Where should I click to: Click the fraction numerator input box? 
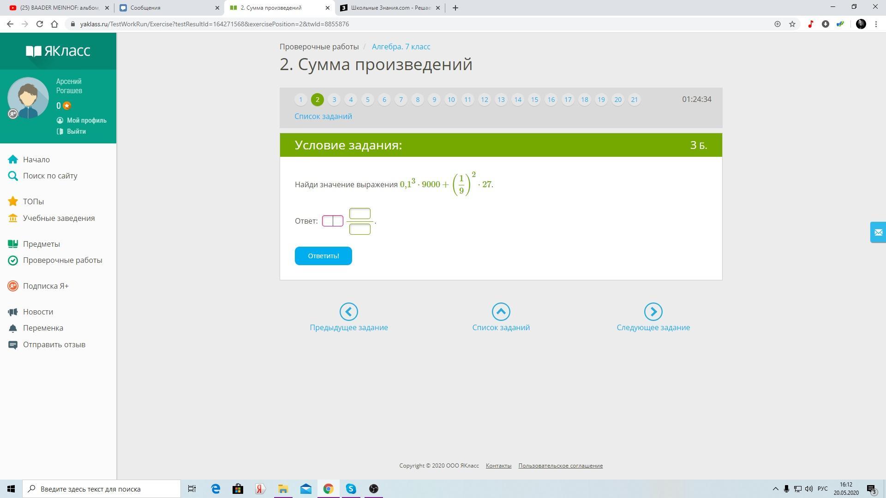(x=359, y=213)
